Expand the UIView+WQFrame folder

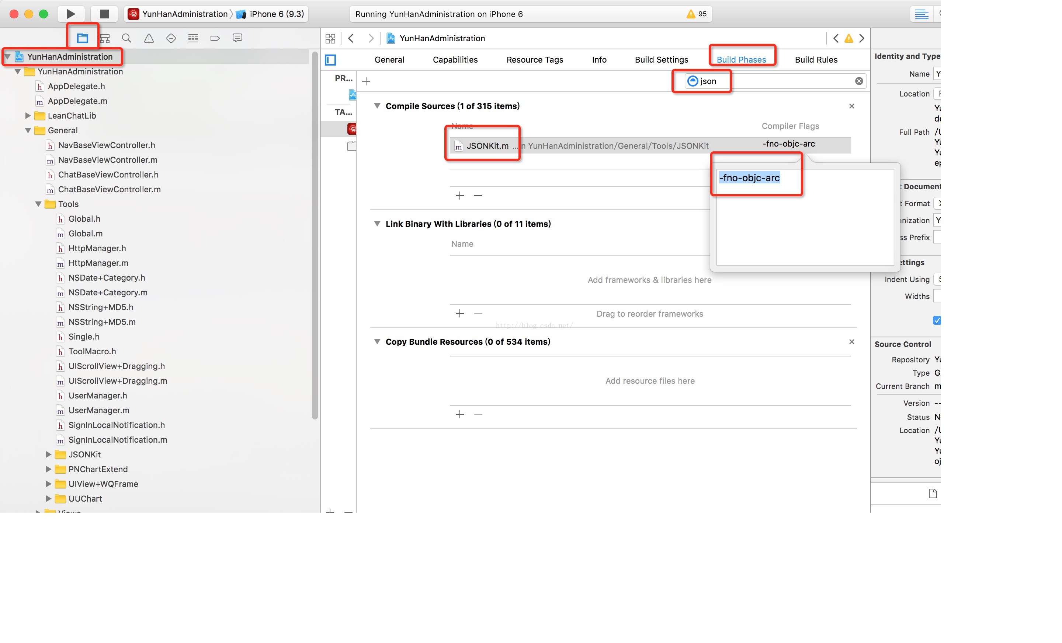[49, 484]
